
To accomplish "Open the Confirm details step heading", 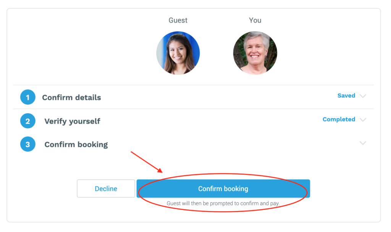I will click(x=71, y=97).
